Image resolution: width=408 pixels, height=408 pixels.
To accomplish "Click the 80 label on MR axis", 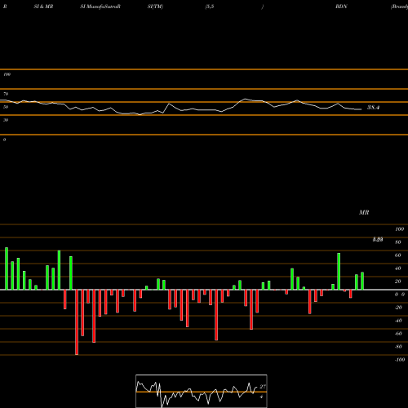I will 398,242.
